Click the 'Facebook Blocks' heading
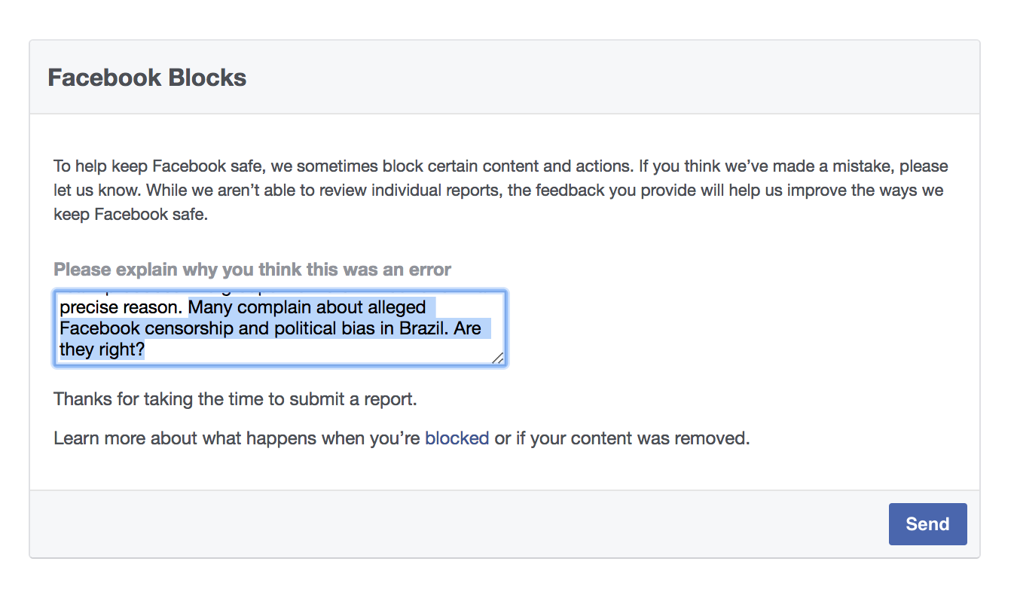This screenshot has height=598, width=1017. click(x=147, y=78)
